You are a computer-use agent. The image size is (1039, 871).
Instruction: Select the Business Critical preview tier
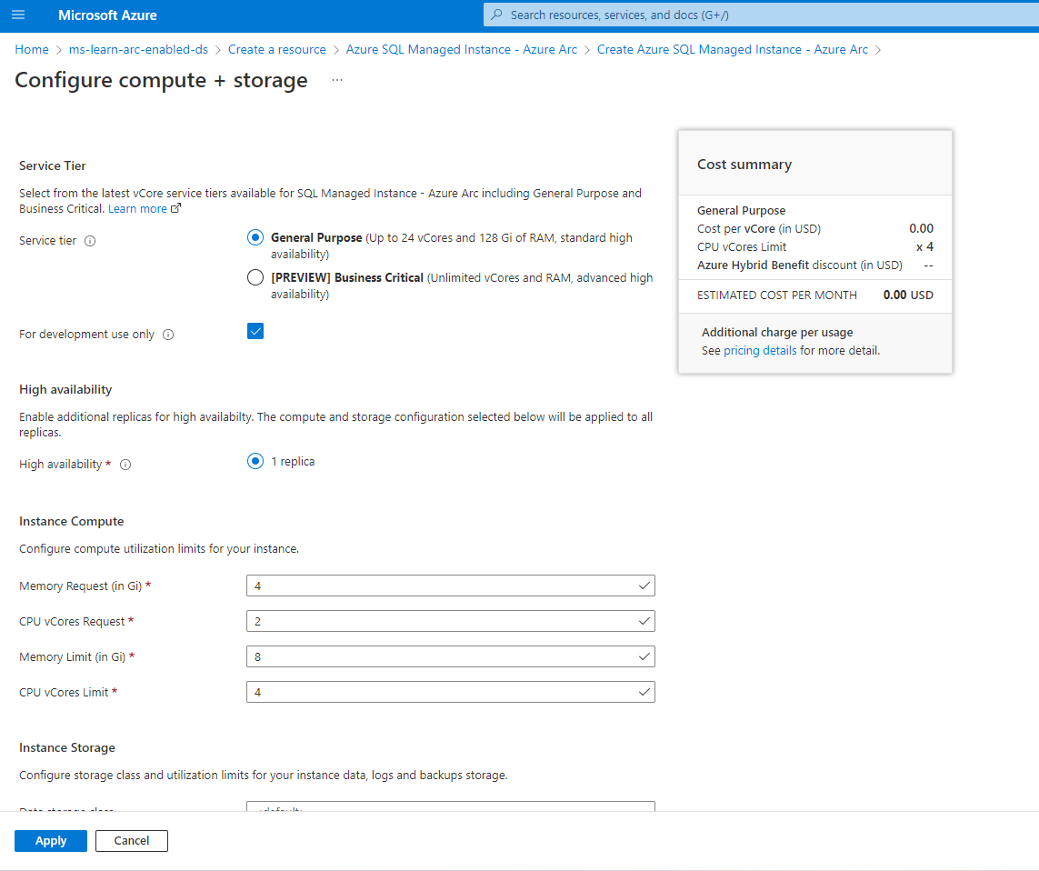point(255,277)
